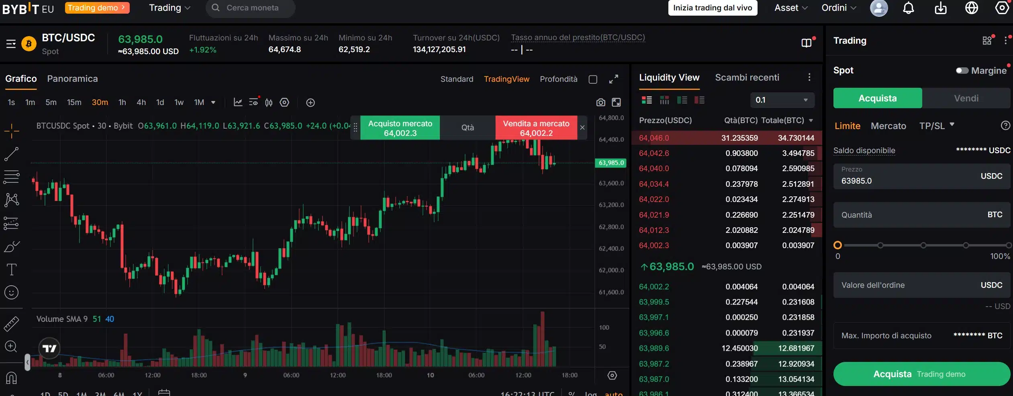
Task: Expand the Totale(BTC) column dropdown
Action: [811, 120]
